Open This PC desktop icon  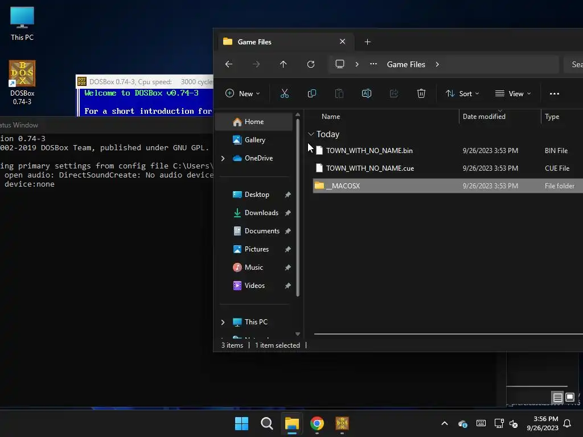click(22, 23)
